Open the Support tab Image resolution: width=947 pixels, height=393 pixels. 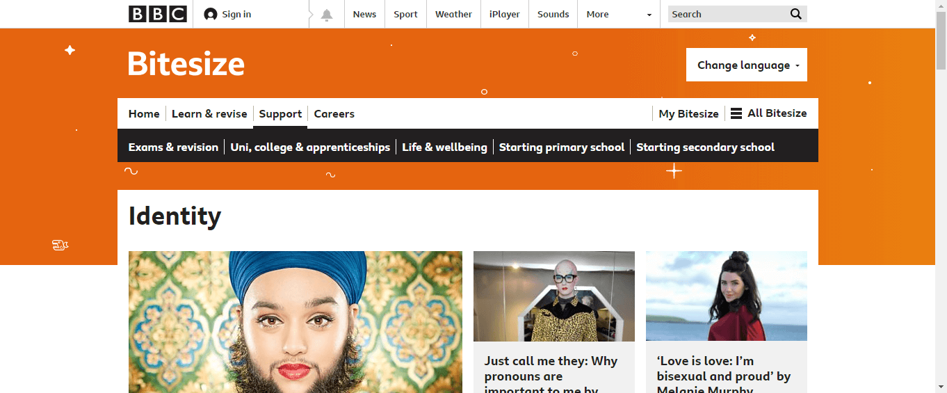[280, 113]
